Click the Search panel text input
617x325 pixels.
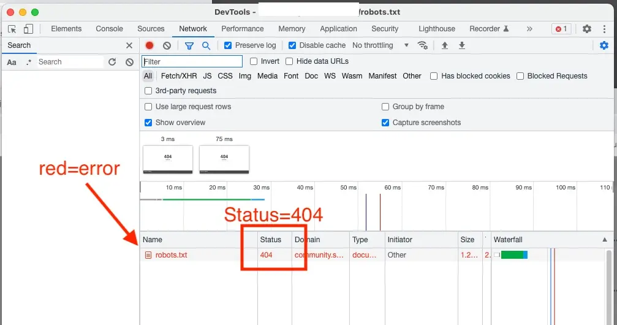tap(70, 62)
